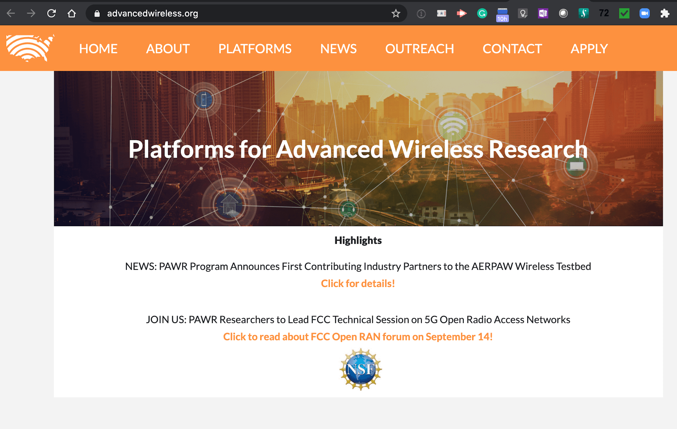
Task: Select CONTACT in the navigation bar
Action: [512, 49]
